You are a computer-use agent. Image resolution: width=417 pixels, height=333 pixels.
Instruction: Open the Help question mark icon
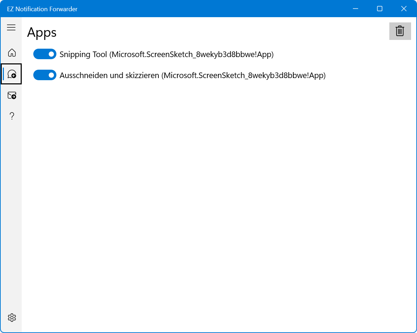[12, 116]
